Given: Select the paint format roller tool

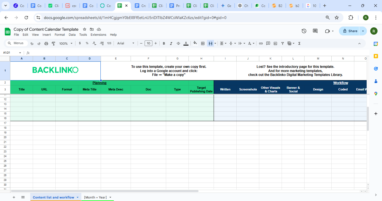Looking at the screenshot, I should [x=53, y=44].
